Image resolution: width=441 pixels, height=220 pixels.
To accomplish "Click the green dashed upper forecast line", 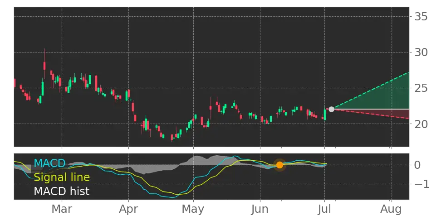I will click(371, 91).
